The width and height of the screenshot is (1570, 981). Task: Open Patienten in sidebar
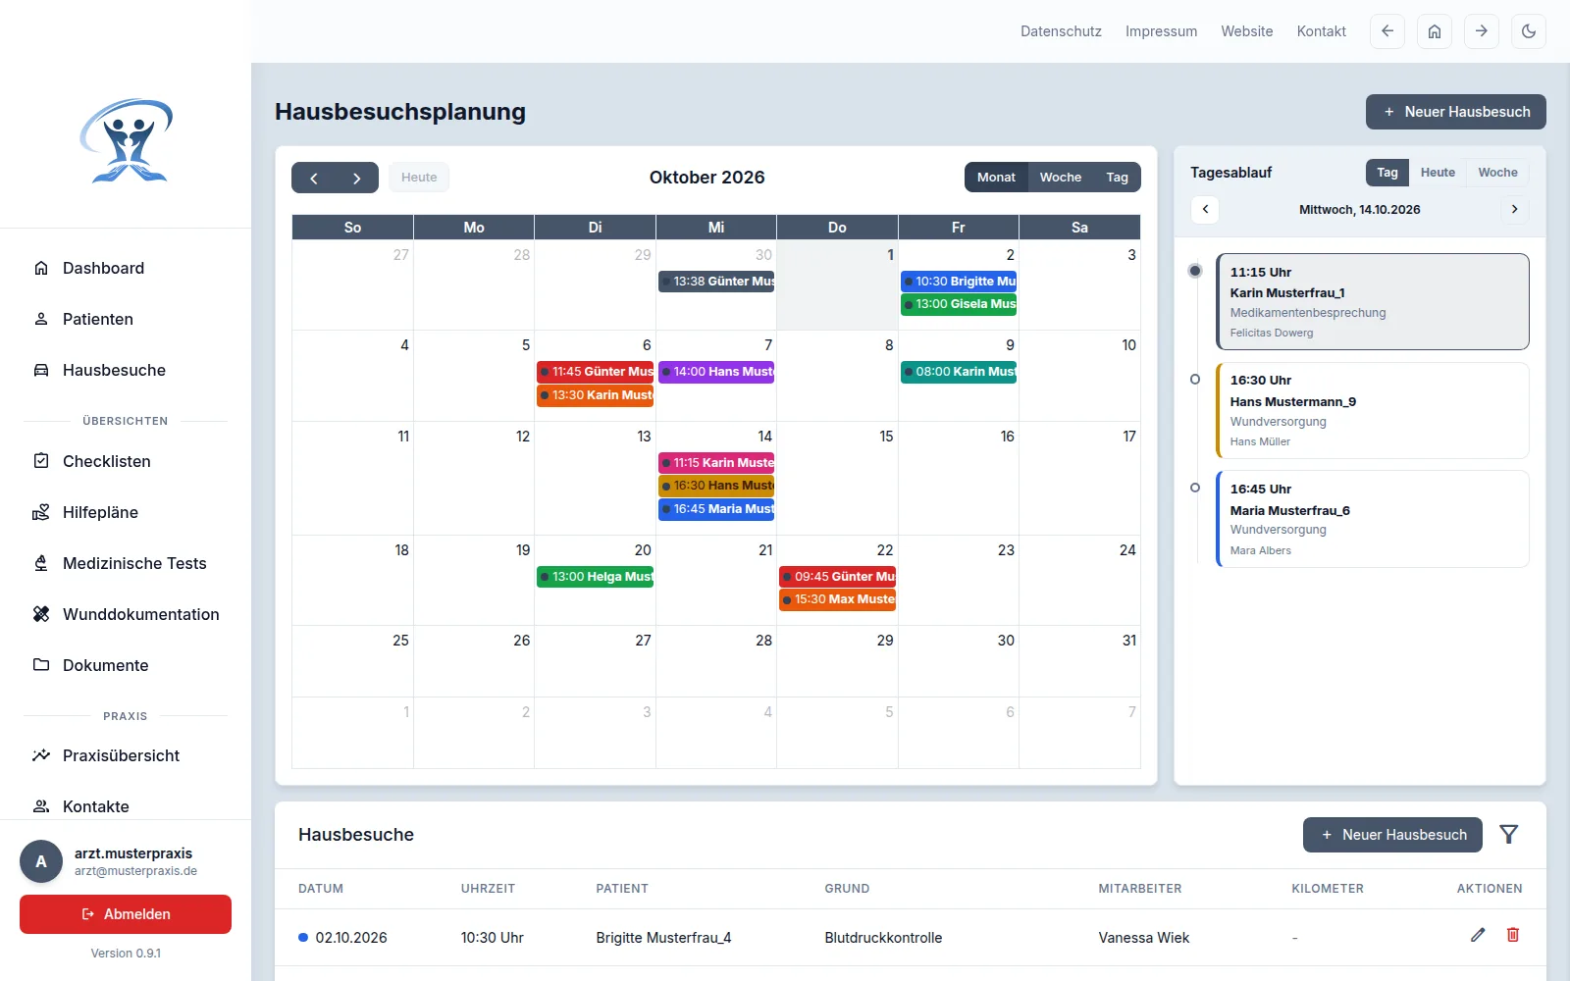pyautogui.click(x=126, y=319)
